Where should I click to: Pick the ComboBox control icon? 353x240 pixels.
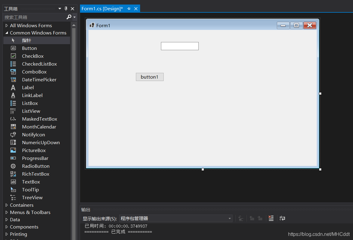(13, 72)
